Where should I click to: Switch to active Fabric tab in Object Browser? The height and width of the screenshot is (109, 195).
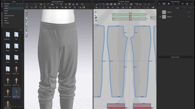164,4
